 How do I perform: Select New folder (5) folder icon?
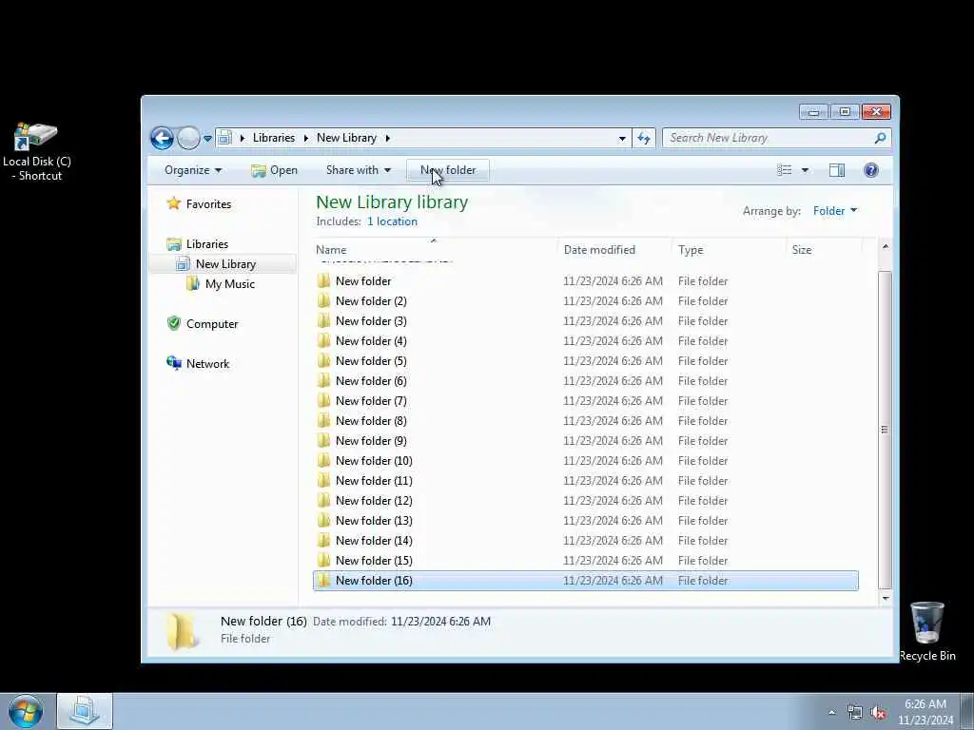point(323,360)
